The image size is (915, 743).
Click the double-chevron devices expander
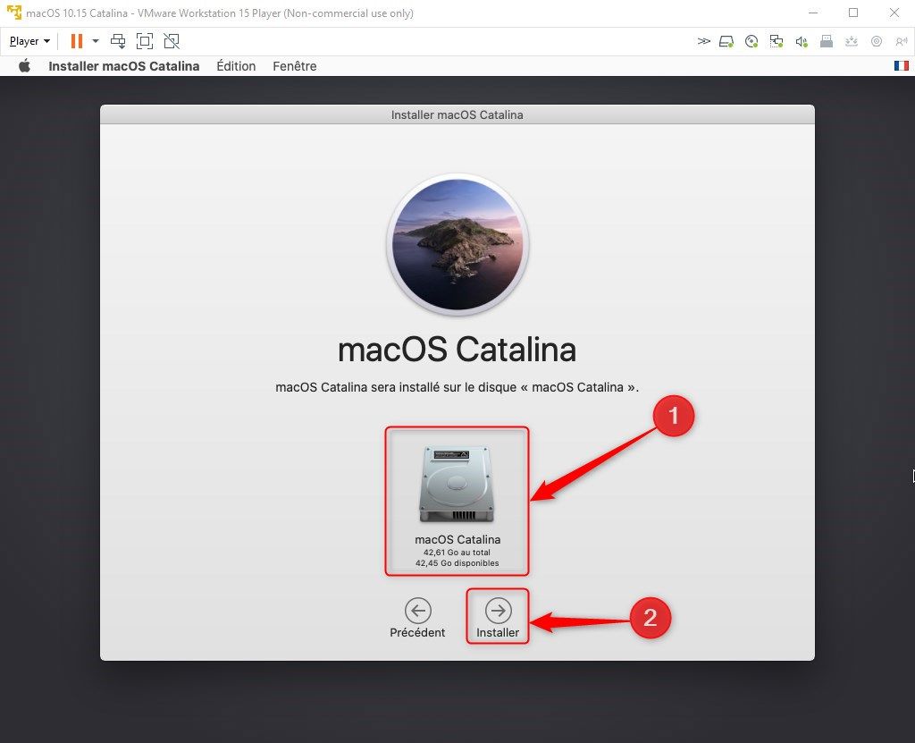[704, 41]
